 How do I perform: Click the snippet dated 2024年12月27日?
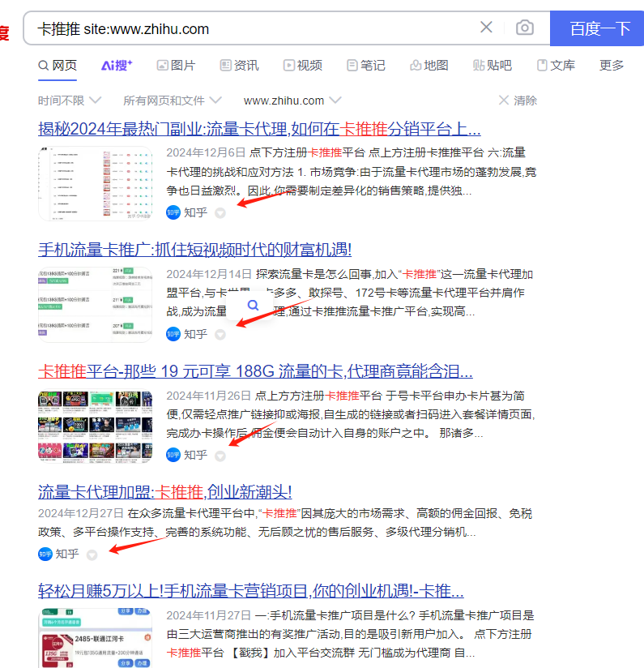(285, 522)
